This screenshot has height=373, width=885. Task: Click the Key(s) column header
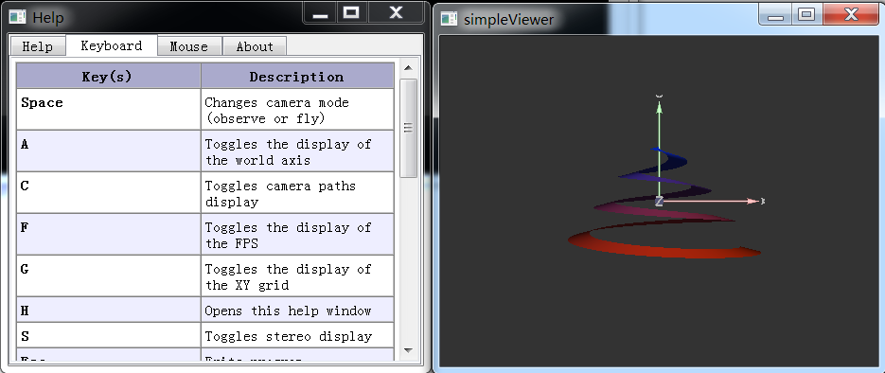point(108,76)
